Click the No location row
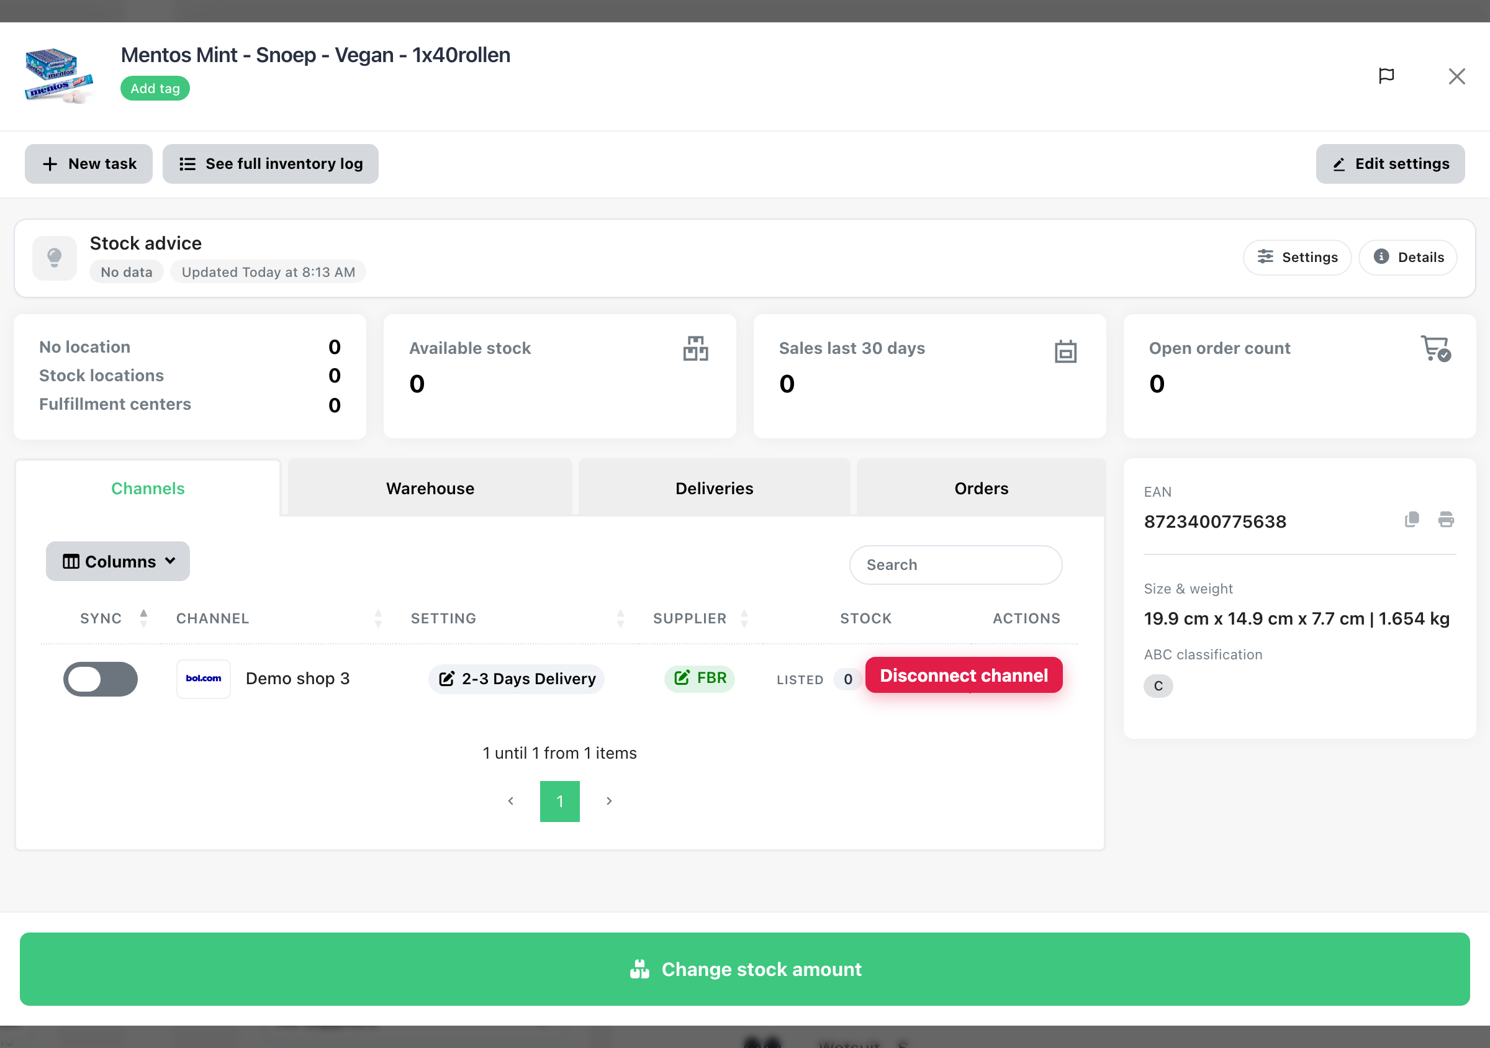This screenshot has height=1048, width=1490. coord(189,347)
